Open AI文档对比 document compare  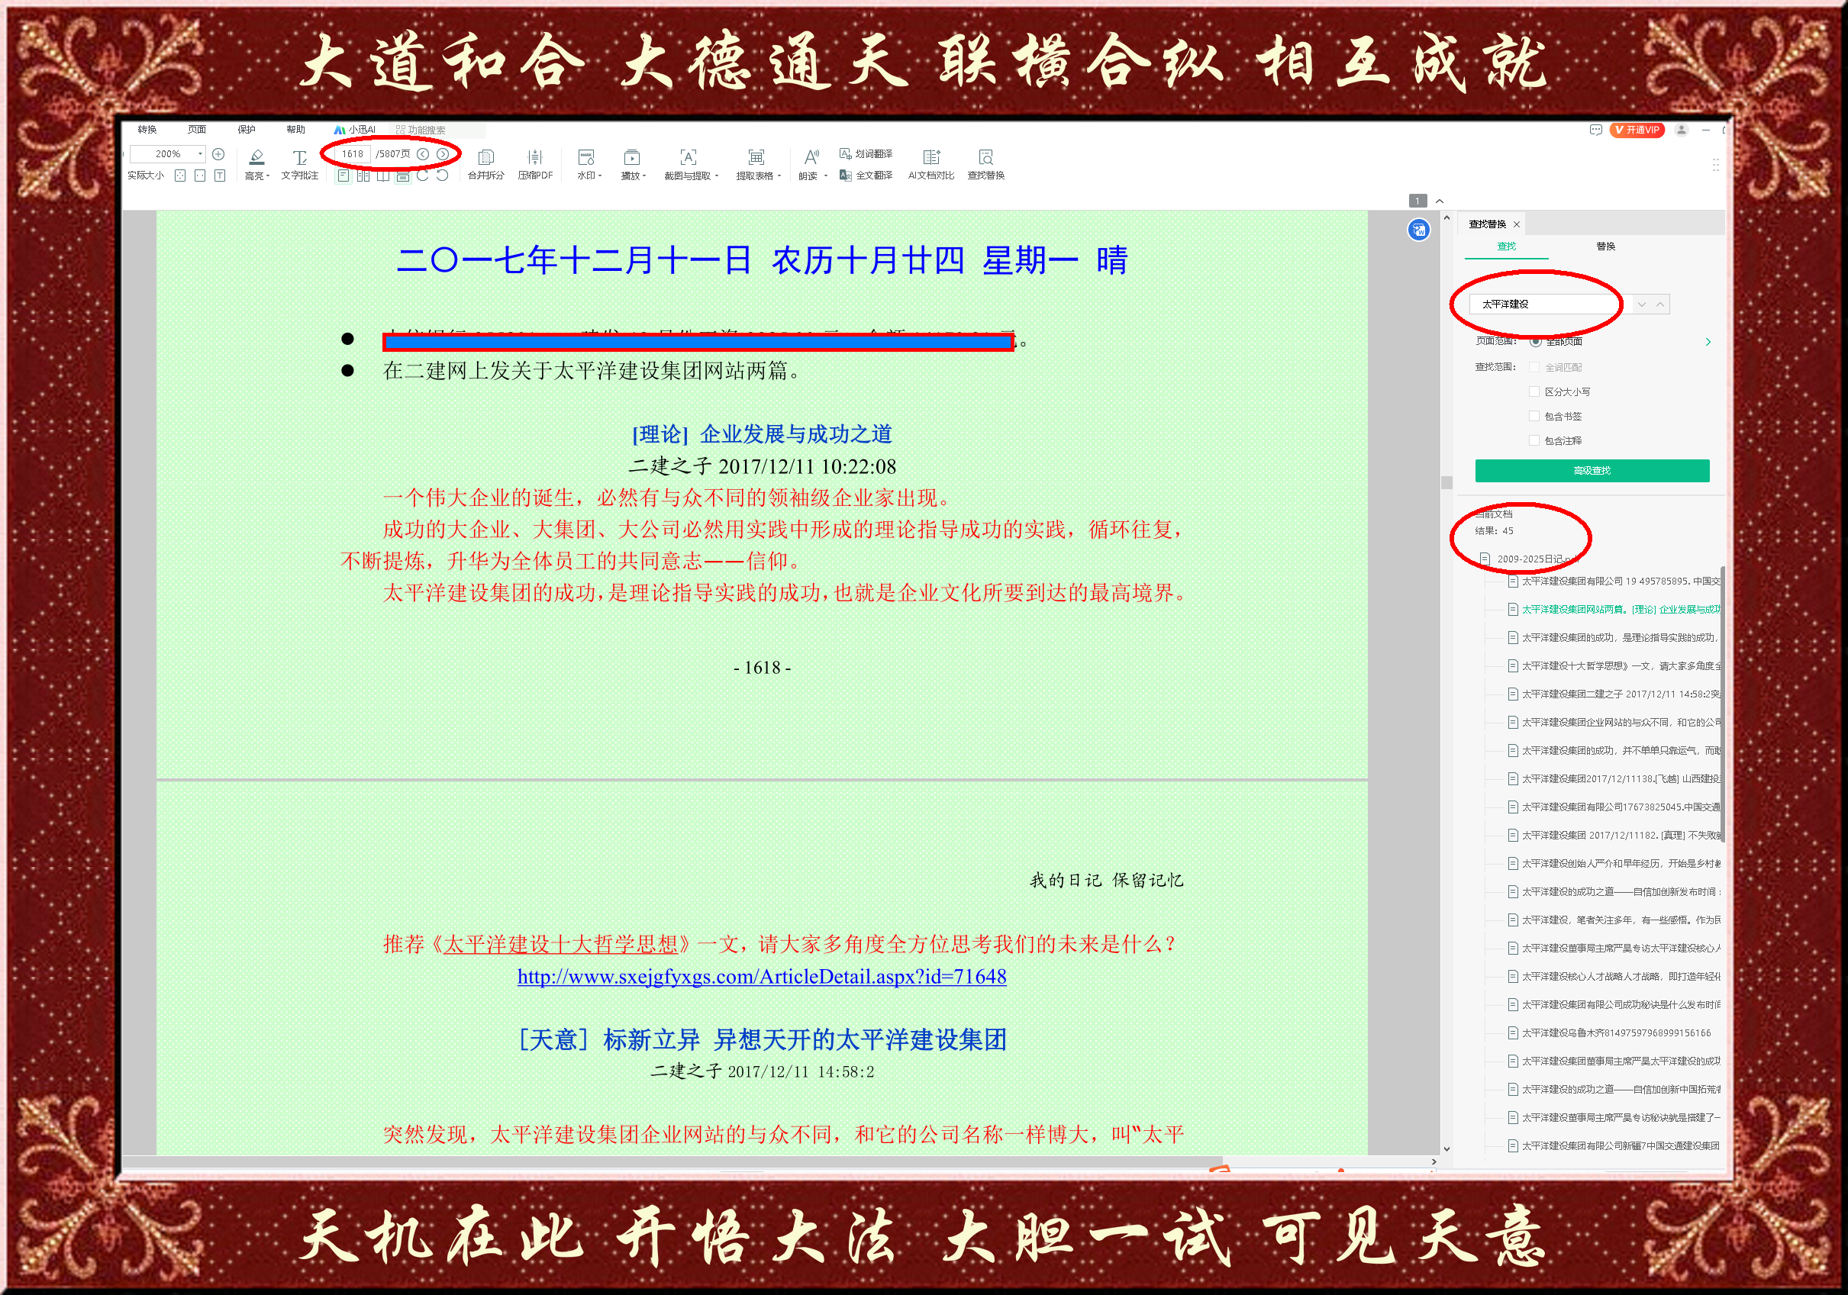(x=931, y=163)
